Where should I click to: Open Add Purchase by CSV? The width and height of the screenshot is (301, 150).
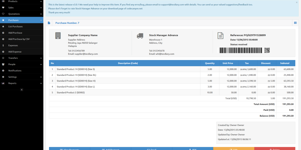pos(19,39)
